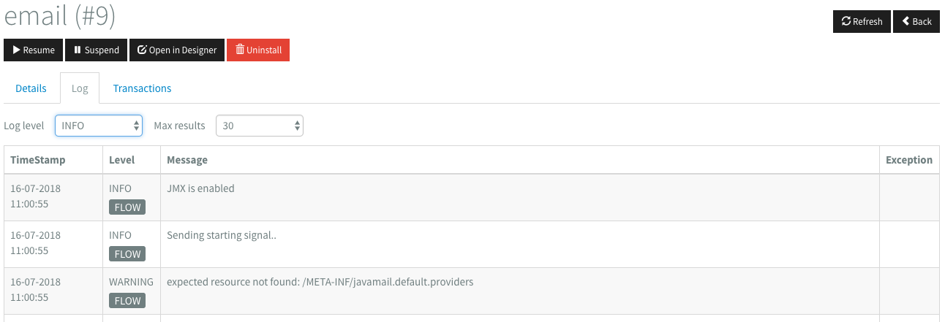Image resolution: width=945 pixels, height=322 pixels.
Task: Click the Exception column header
Action: [x=909, y=160]
